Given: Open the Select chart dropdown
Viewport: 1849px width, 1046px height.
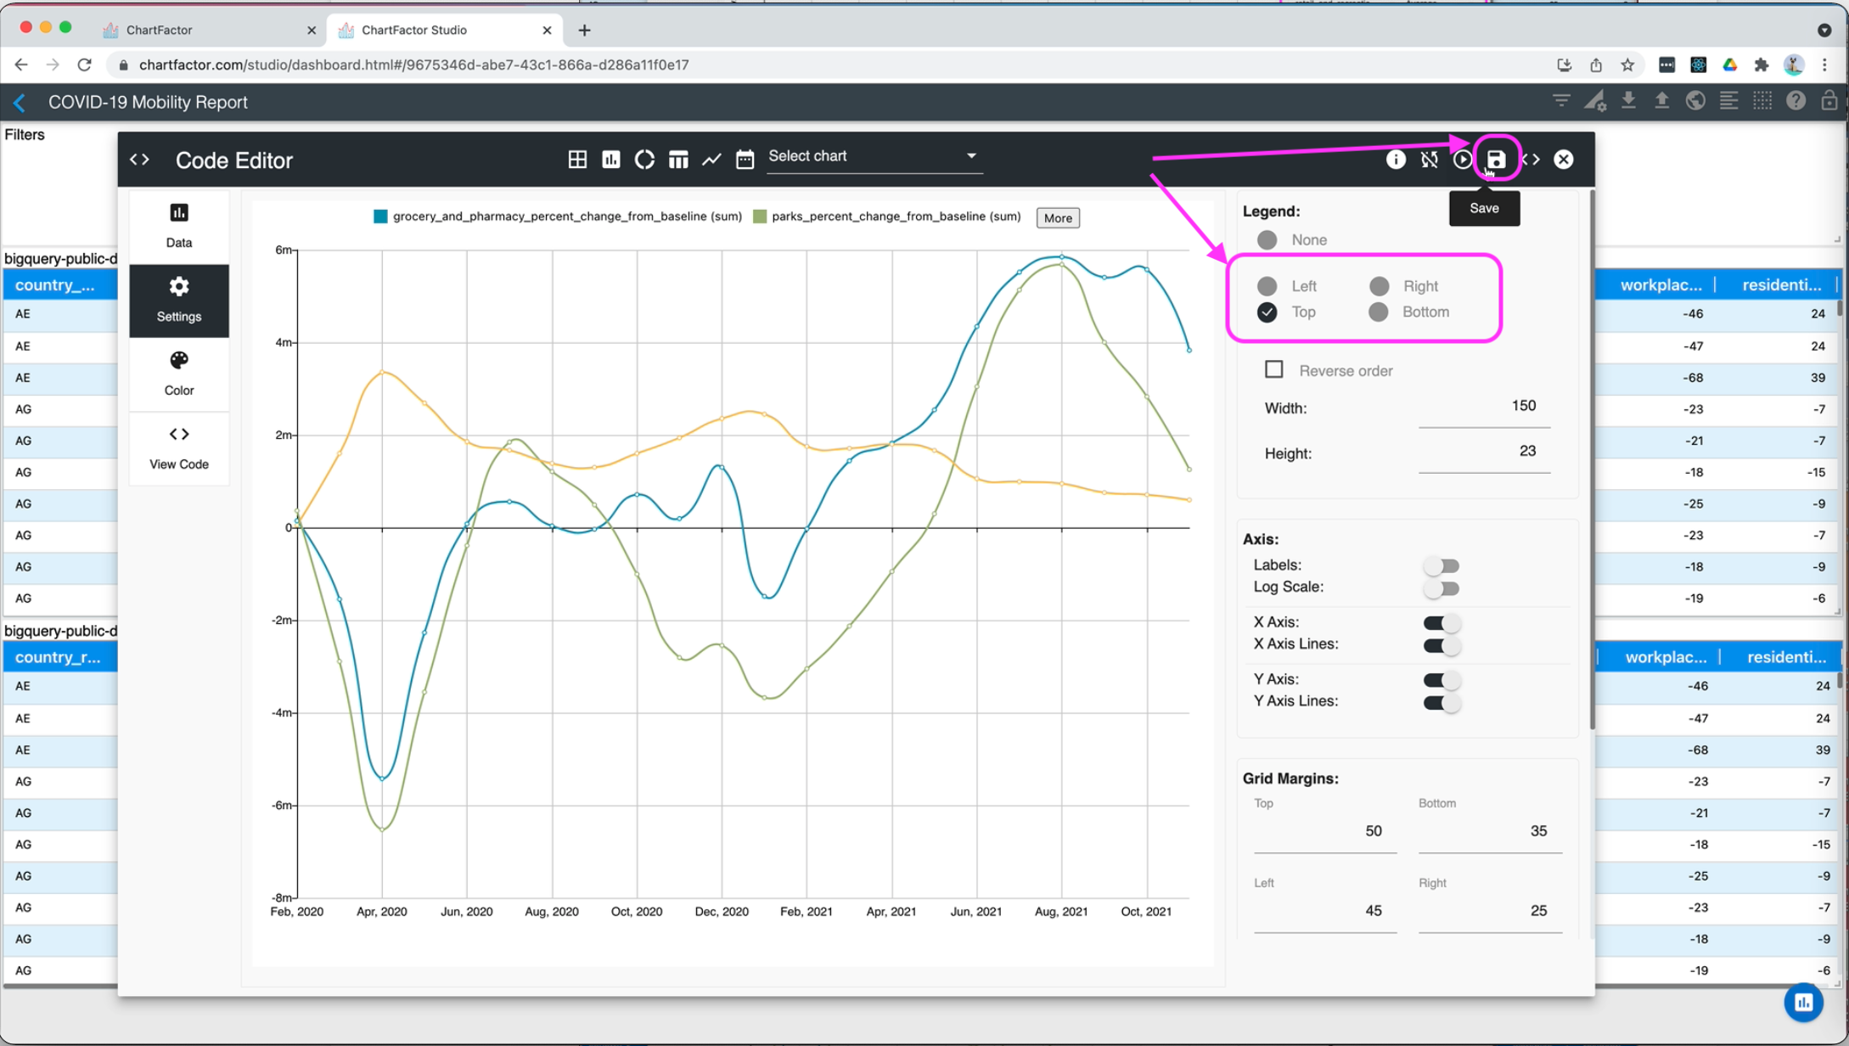Looking at the screenshot, I should [x=874, y=157].
